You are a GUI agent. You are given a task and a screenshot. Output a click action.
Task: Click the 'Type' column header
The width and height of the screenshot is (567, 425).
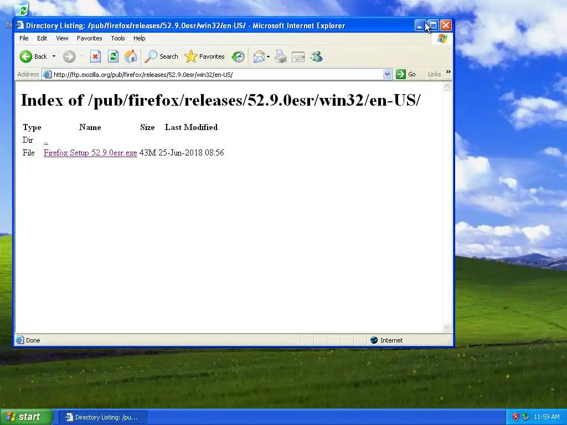[x=32, y=127]
